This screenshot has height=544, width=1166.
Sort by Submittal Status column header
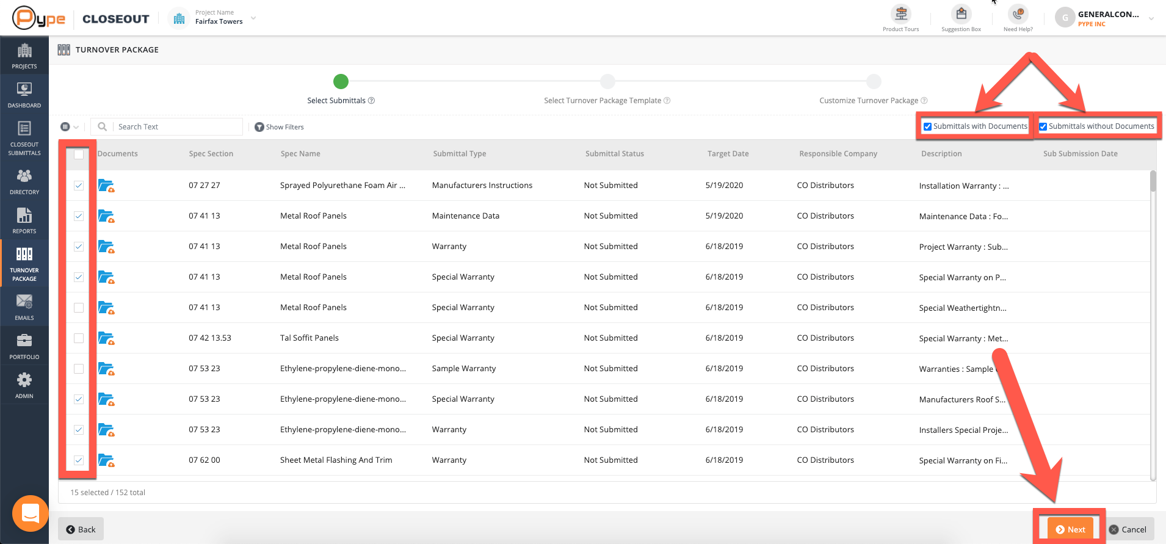[615, 154]
